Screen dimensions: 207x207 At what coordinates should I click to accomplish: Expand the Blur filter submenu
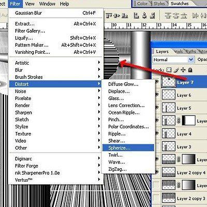56,70
